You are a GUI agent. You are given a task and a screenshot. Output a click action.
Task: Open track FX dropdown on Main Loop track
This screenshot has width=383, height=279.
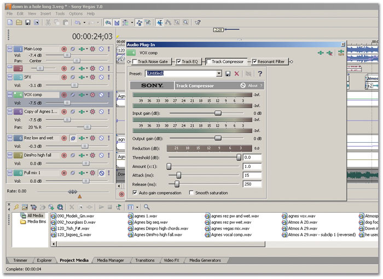click(86, 49)
